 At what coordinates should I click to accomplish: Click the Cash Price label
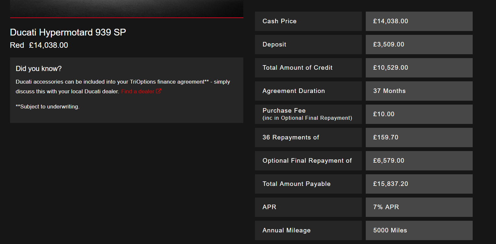(280, 21)
